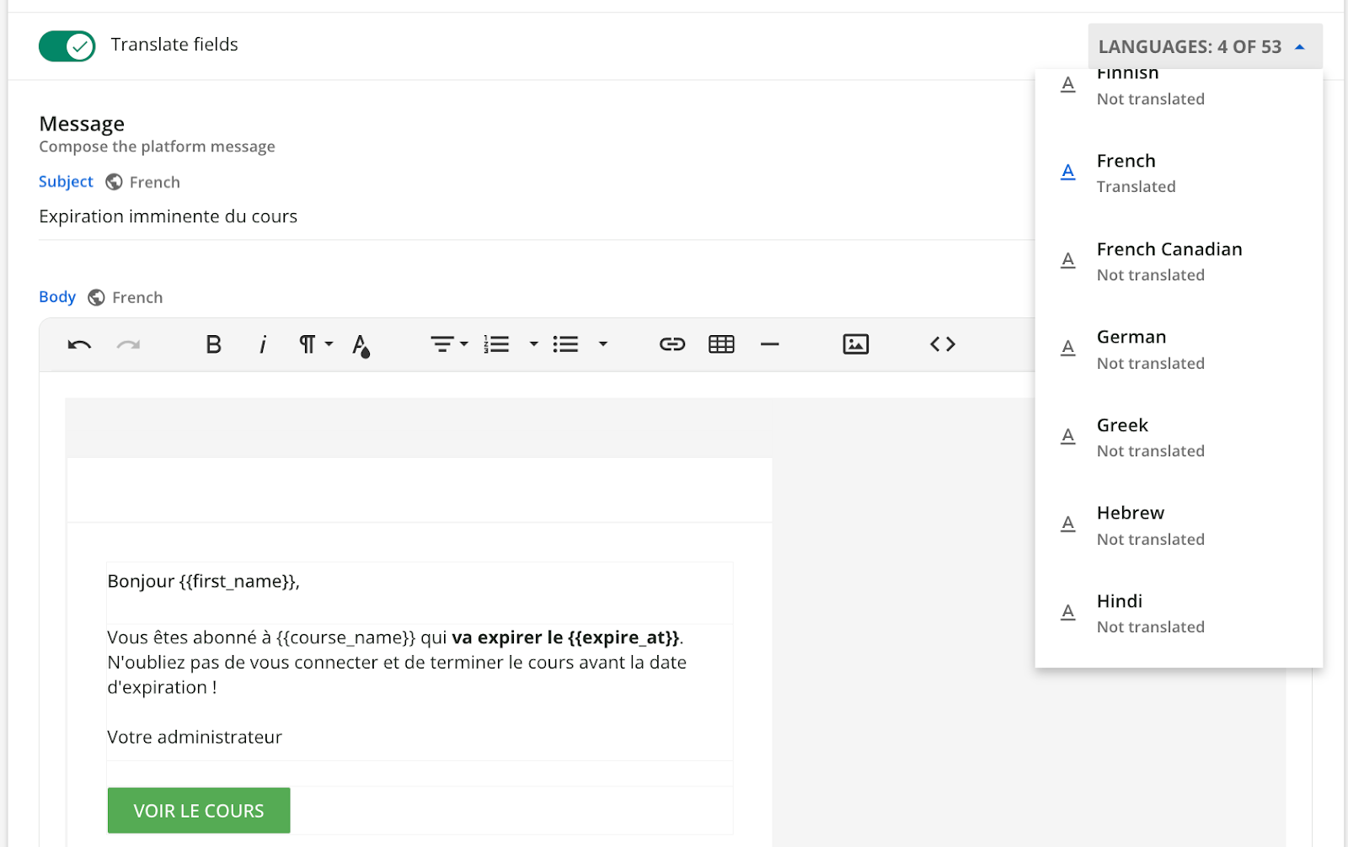The width and height of the screenshot is (1348, 847).
Task: Insert an image into the body
Action: [x=855, y=344]
